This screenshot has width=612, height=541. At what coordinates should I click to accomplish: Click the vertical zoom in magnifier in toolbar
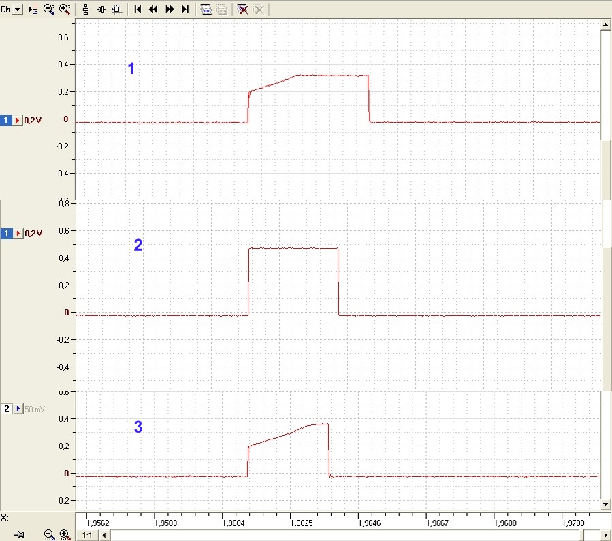point(65,10)
